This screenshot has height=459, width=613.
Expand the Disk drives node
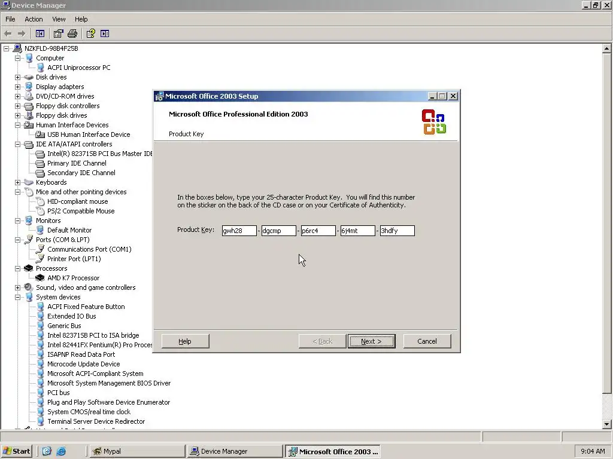point(17,77)
